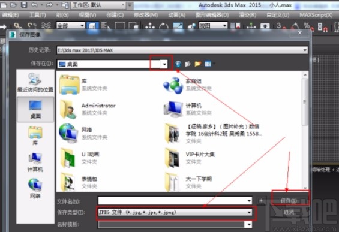Screen dimensions: 339x232
Task: Click the New Scene icon in title bar
Action: 3,5
